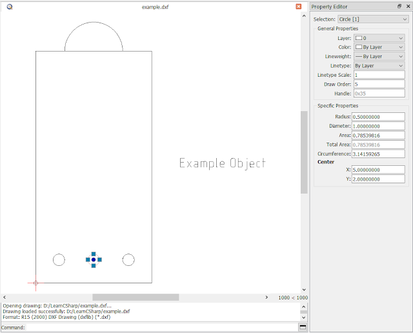The image size is (413, 333).
Task: Close the example.dxf drawing tab
Action: point(298,6)
